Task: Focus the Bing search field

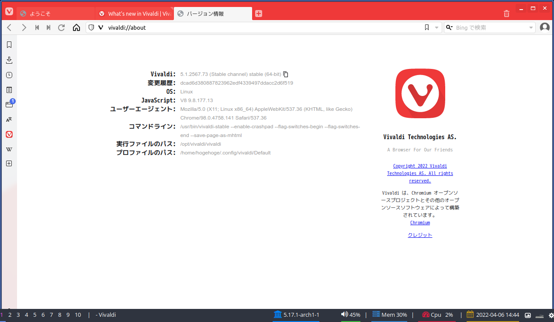Action: pos(491,27)
